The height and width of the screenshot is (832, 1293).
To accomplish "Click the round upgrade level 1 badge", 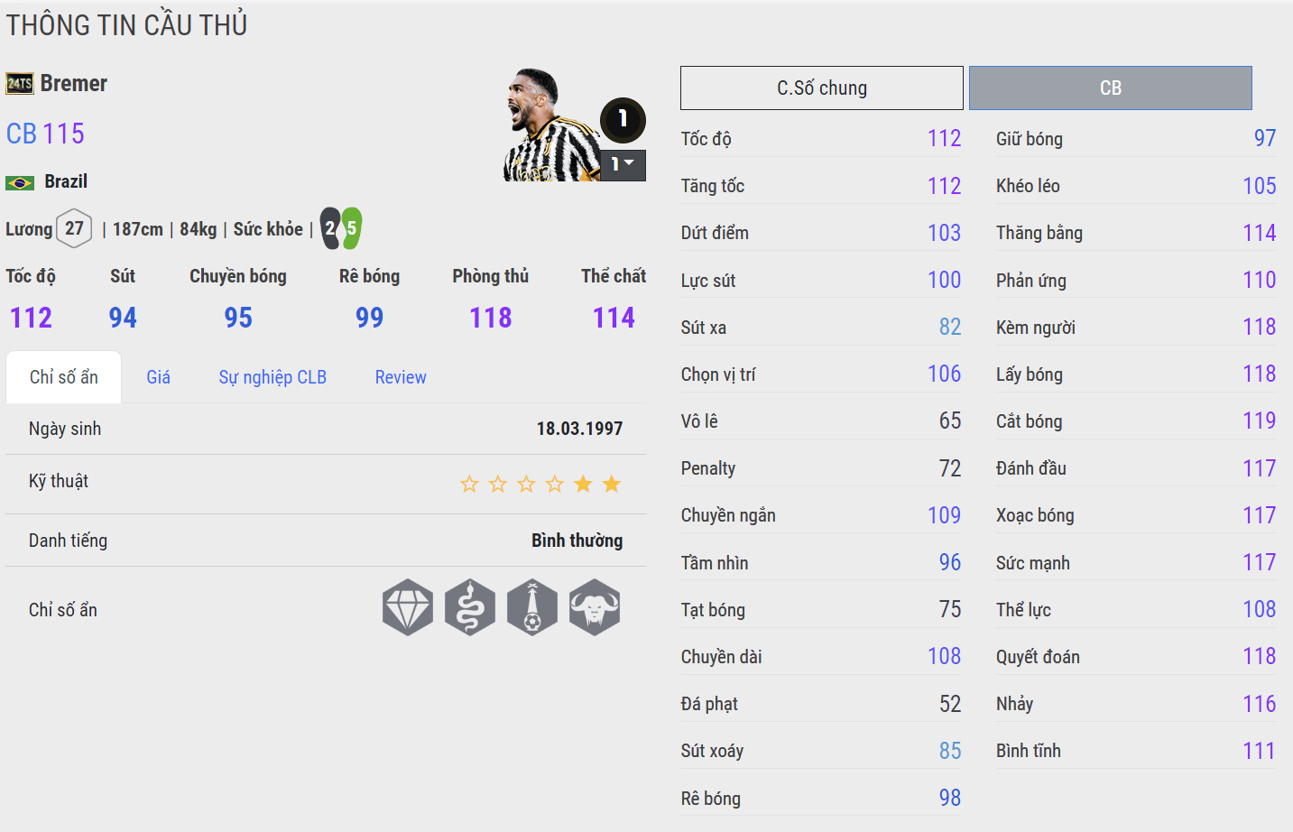I will (x=623, y=119).
